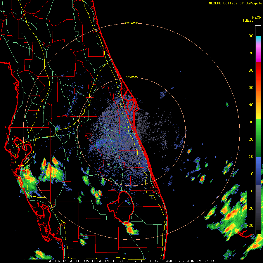
Task: Click the KMLB 25 JUN 25 20:51 timestamp
Action: tap(192, 261)
